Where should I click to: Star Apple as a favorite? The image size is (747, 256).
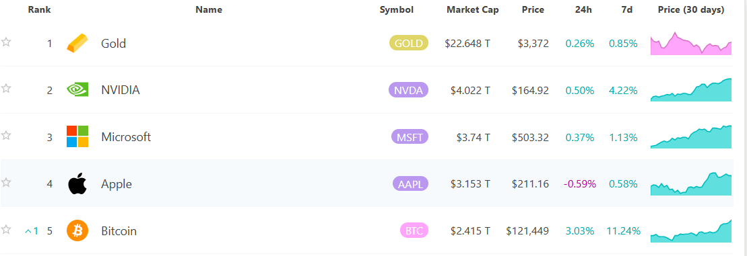[x=5, y=182]
